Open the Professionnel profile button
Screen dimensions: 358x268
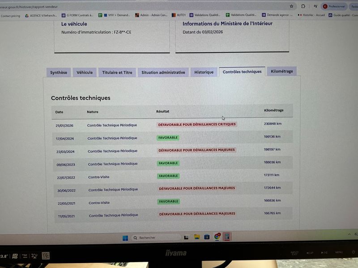tap(334, 6)
